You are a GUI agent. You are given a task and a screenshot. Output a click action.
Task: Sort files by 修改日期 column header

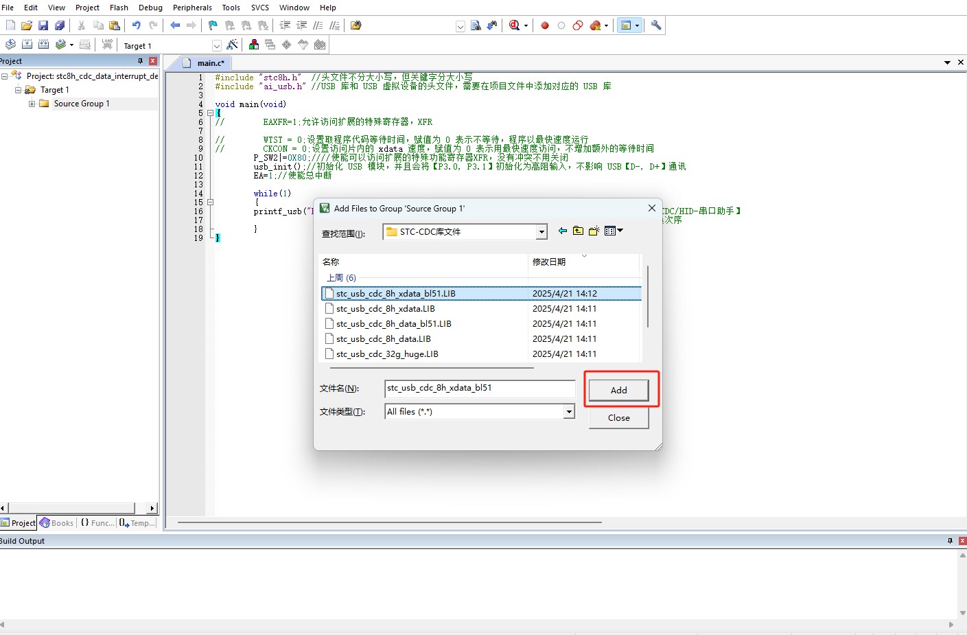tap(584, 262)
